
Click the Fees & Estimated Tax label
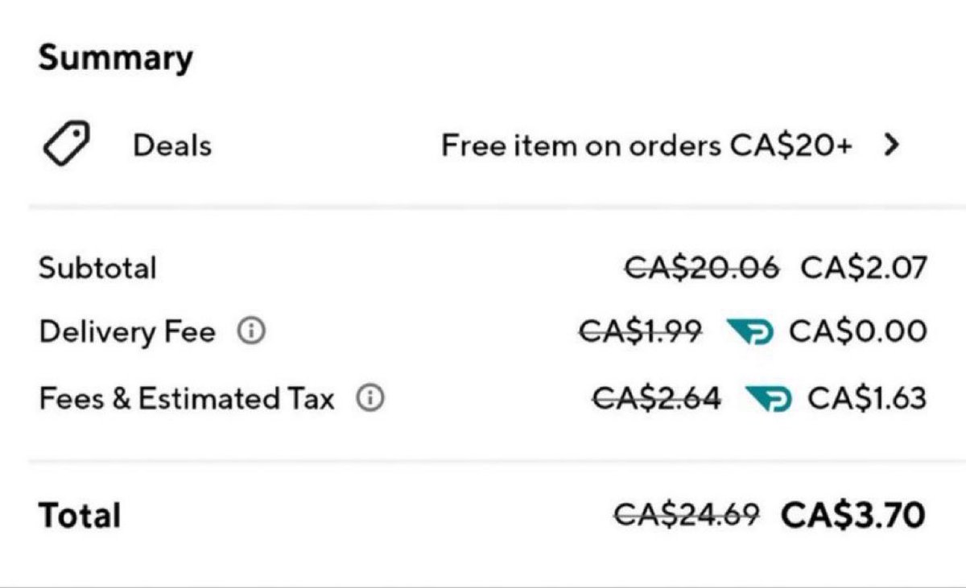pos(186,398)
